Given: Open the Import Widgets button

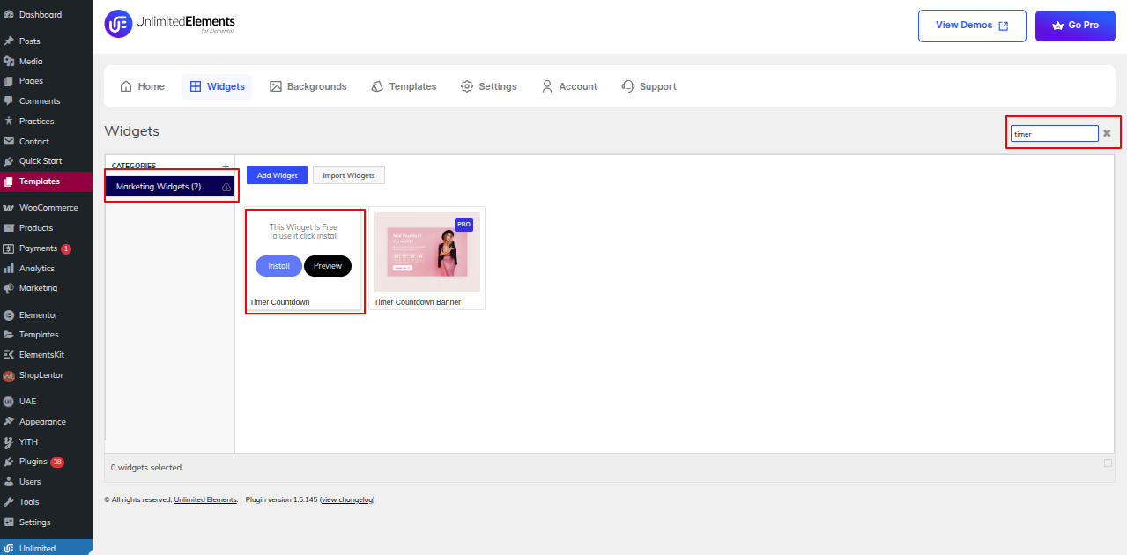Looking at the screenshot, I should 349,175.
